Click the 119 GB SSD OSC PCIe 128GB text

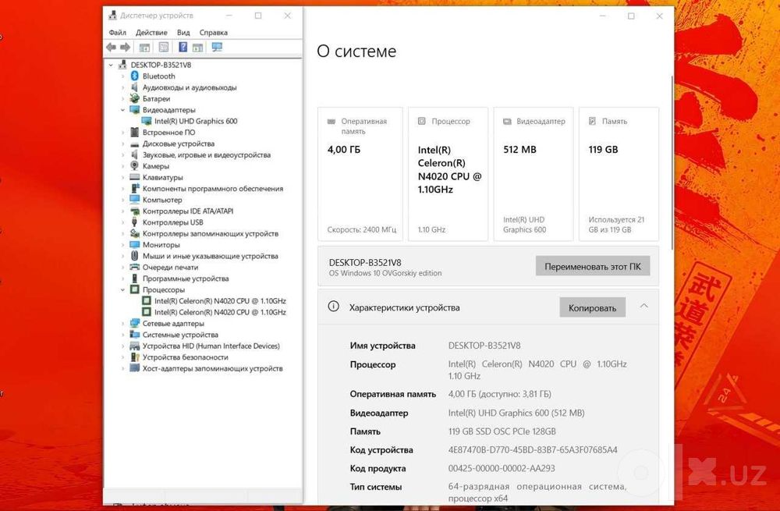tap(502, 431)
